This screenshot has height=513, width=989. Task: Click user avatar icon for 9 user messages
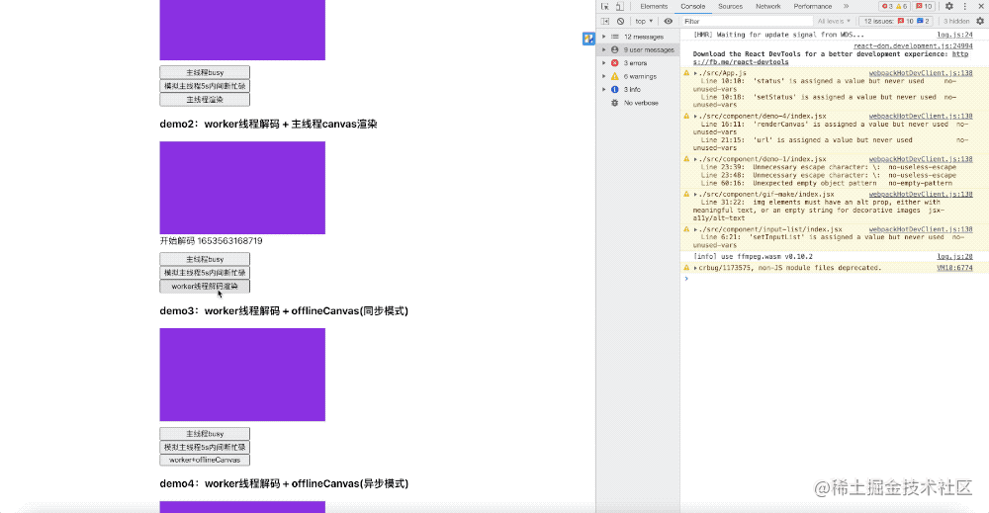[615, 49]
